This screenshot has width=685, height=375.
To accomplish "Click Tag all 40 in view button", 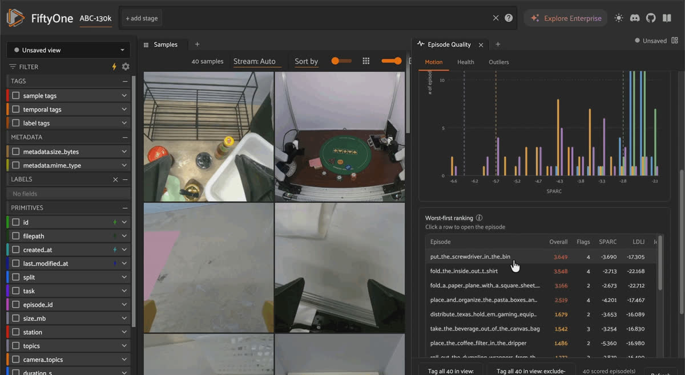I will [451, 370].
